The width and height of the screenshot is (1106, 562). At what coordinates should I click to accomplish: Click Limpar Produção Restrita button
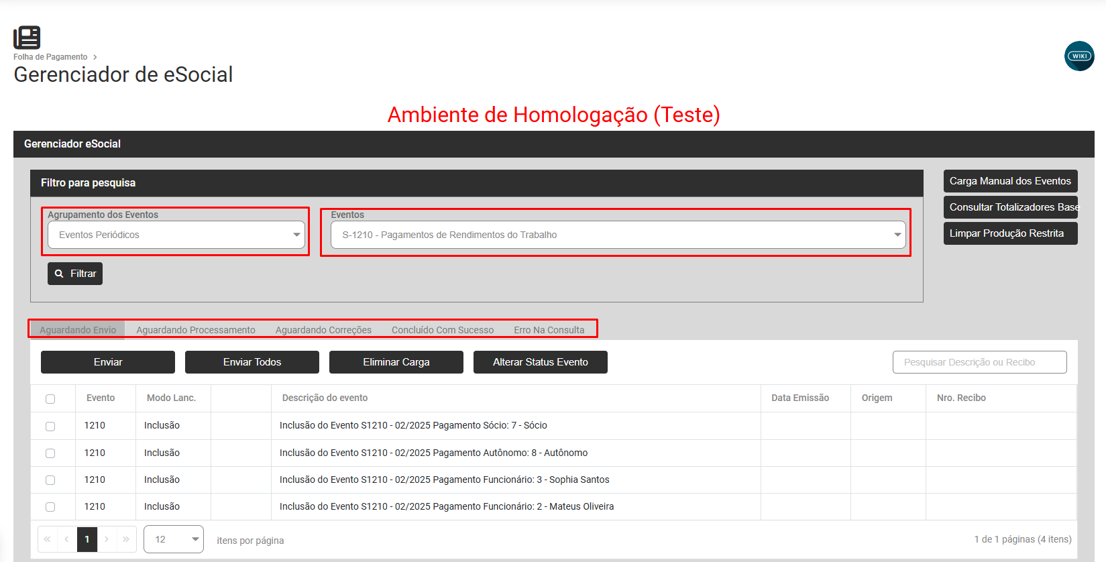(1011, 233)
